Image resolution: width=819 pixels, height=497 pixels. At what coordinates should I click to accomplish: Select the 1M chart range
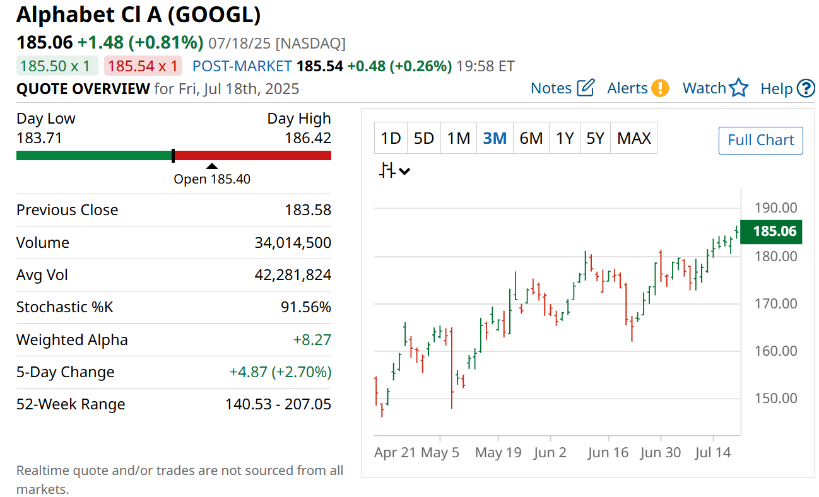pos(459,138)
